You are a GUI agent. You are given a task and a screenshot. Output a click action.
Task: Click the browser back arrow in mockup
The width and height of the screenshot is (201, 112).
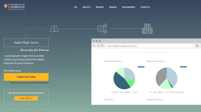point(94,46)
